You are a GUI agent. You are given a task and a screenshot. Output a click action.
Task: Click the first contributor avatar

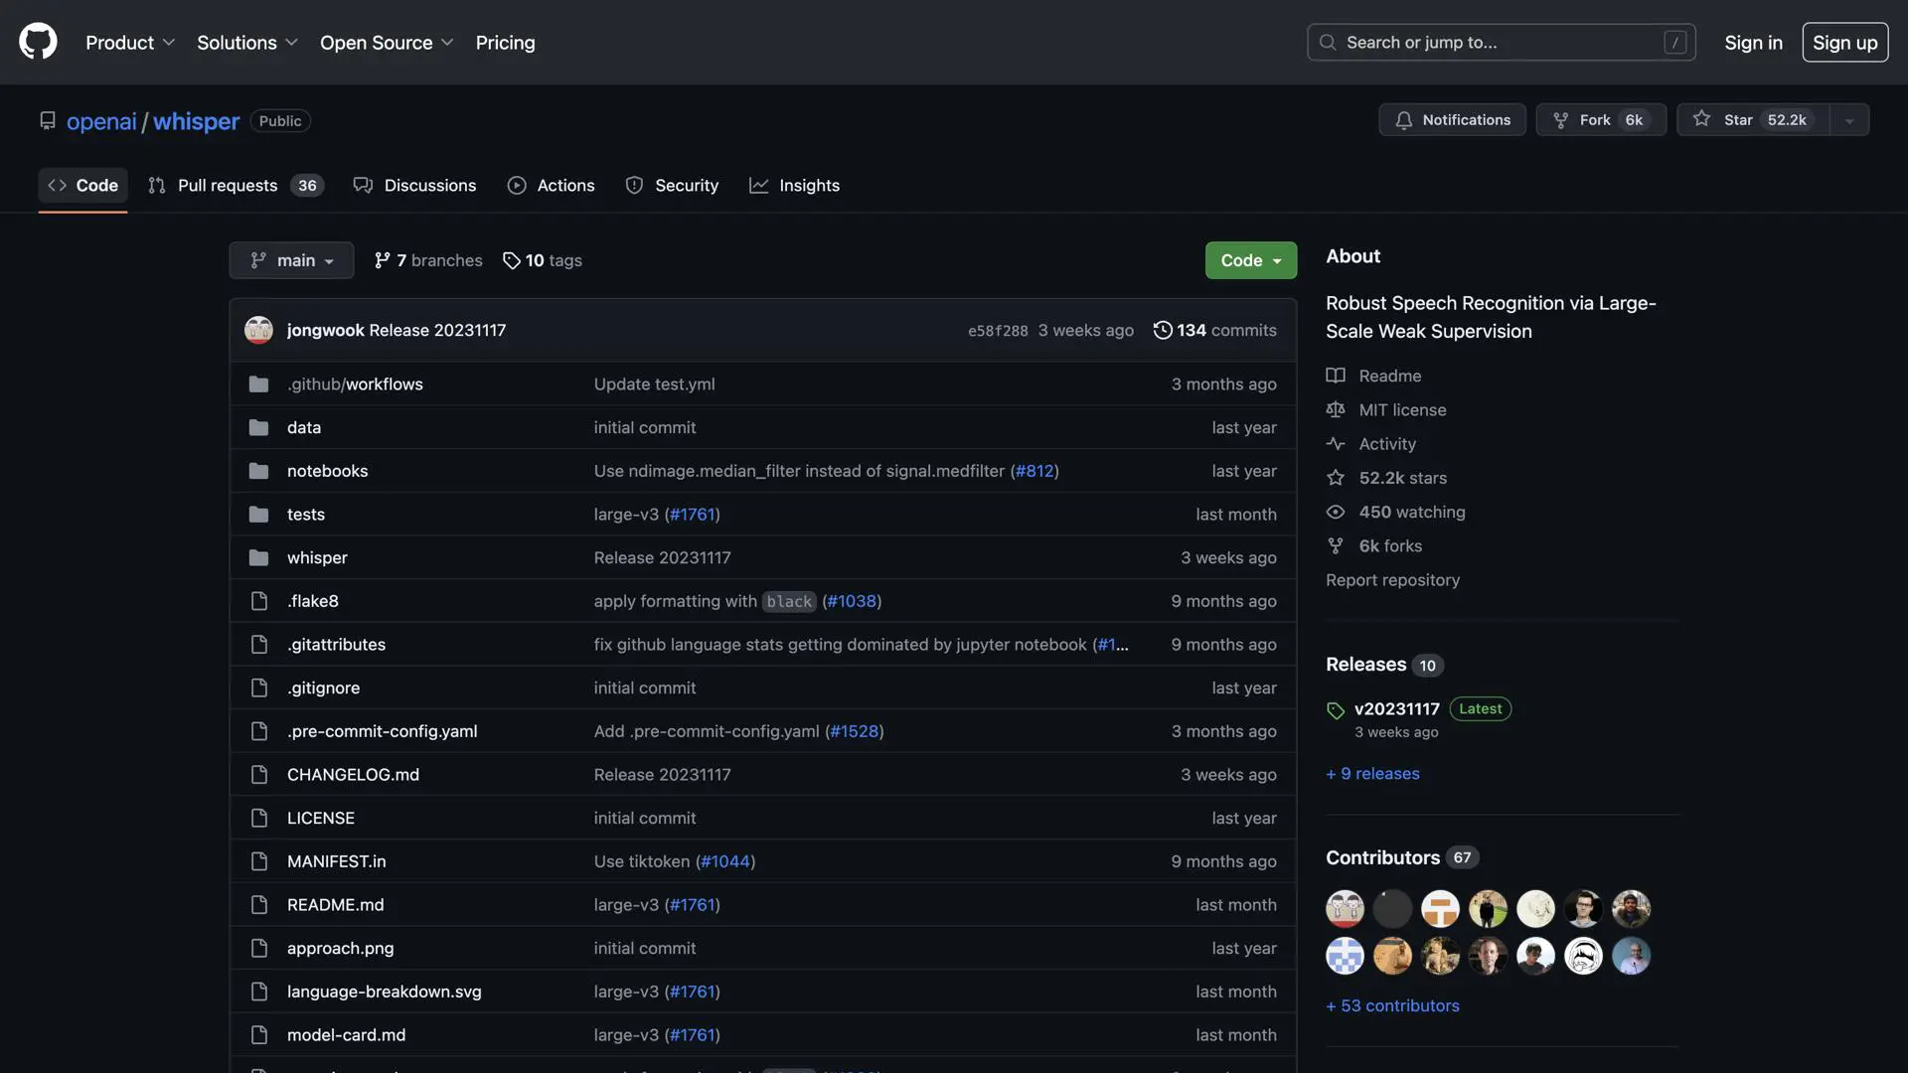pyautogui.click(x=1345, y=908)
